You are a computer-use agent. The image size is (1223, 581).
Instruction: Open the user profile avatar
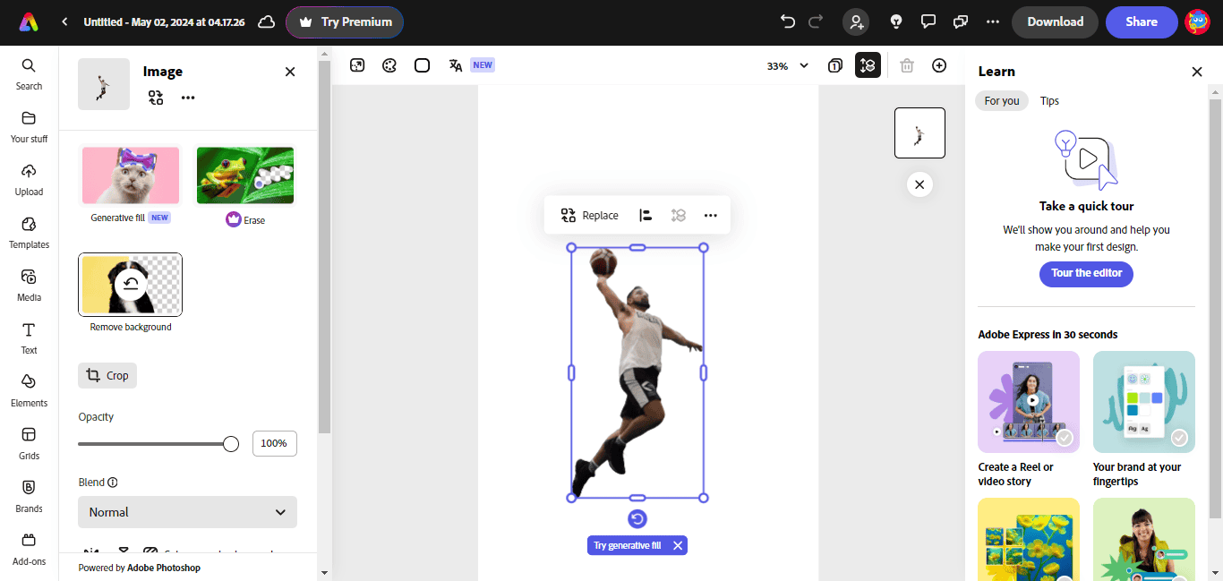(x=1197, y=21)
